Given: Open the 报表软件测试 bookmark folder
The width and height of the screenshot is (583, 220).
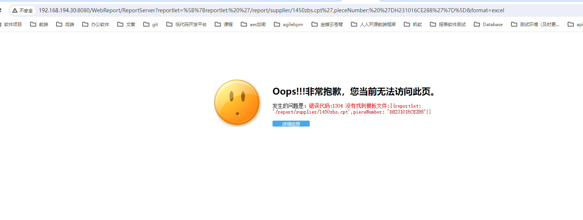Looking at the screenshot, I should pyautogui.click(x=448, y=25).
